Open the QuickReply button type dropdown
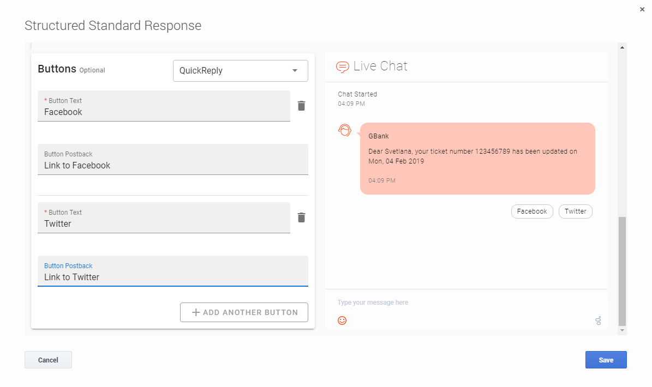Viewport: 652px width, 387px height. click(240, 71)
